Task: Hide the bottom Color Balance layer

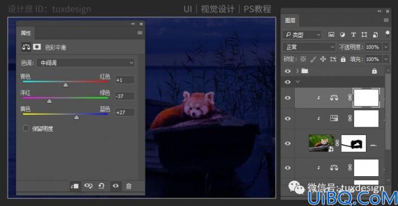Action: point(287,168)
